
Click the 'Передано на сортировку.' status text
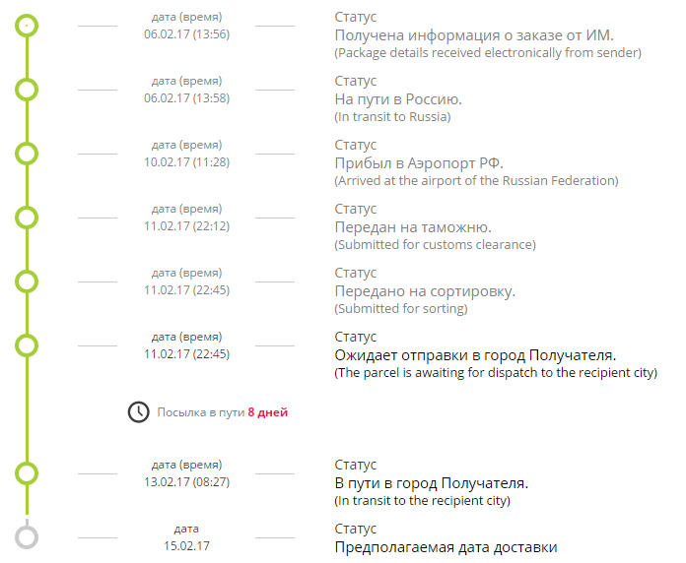coord(425,291)
